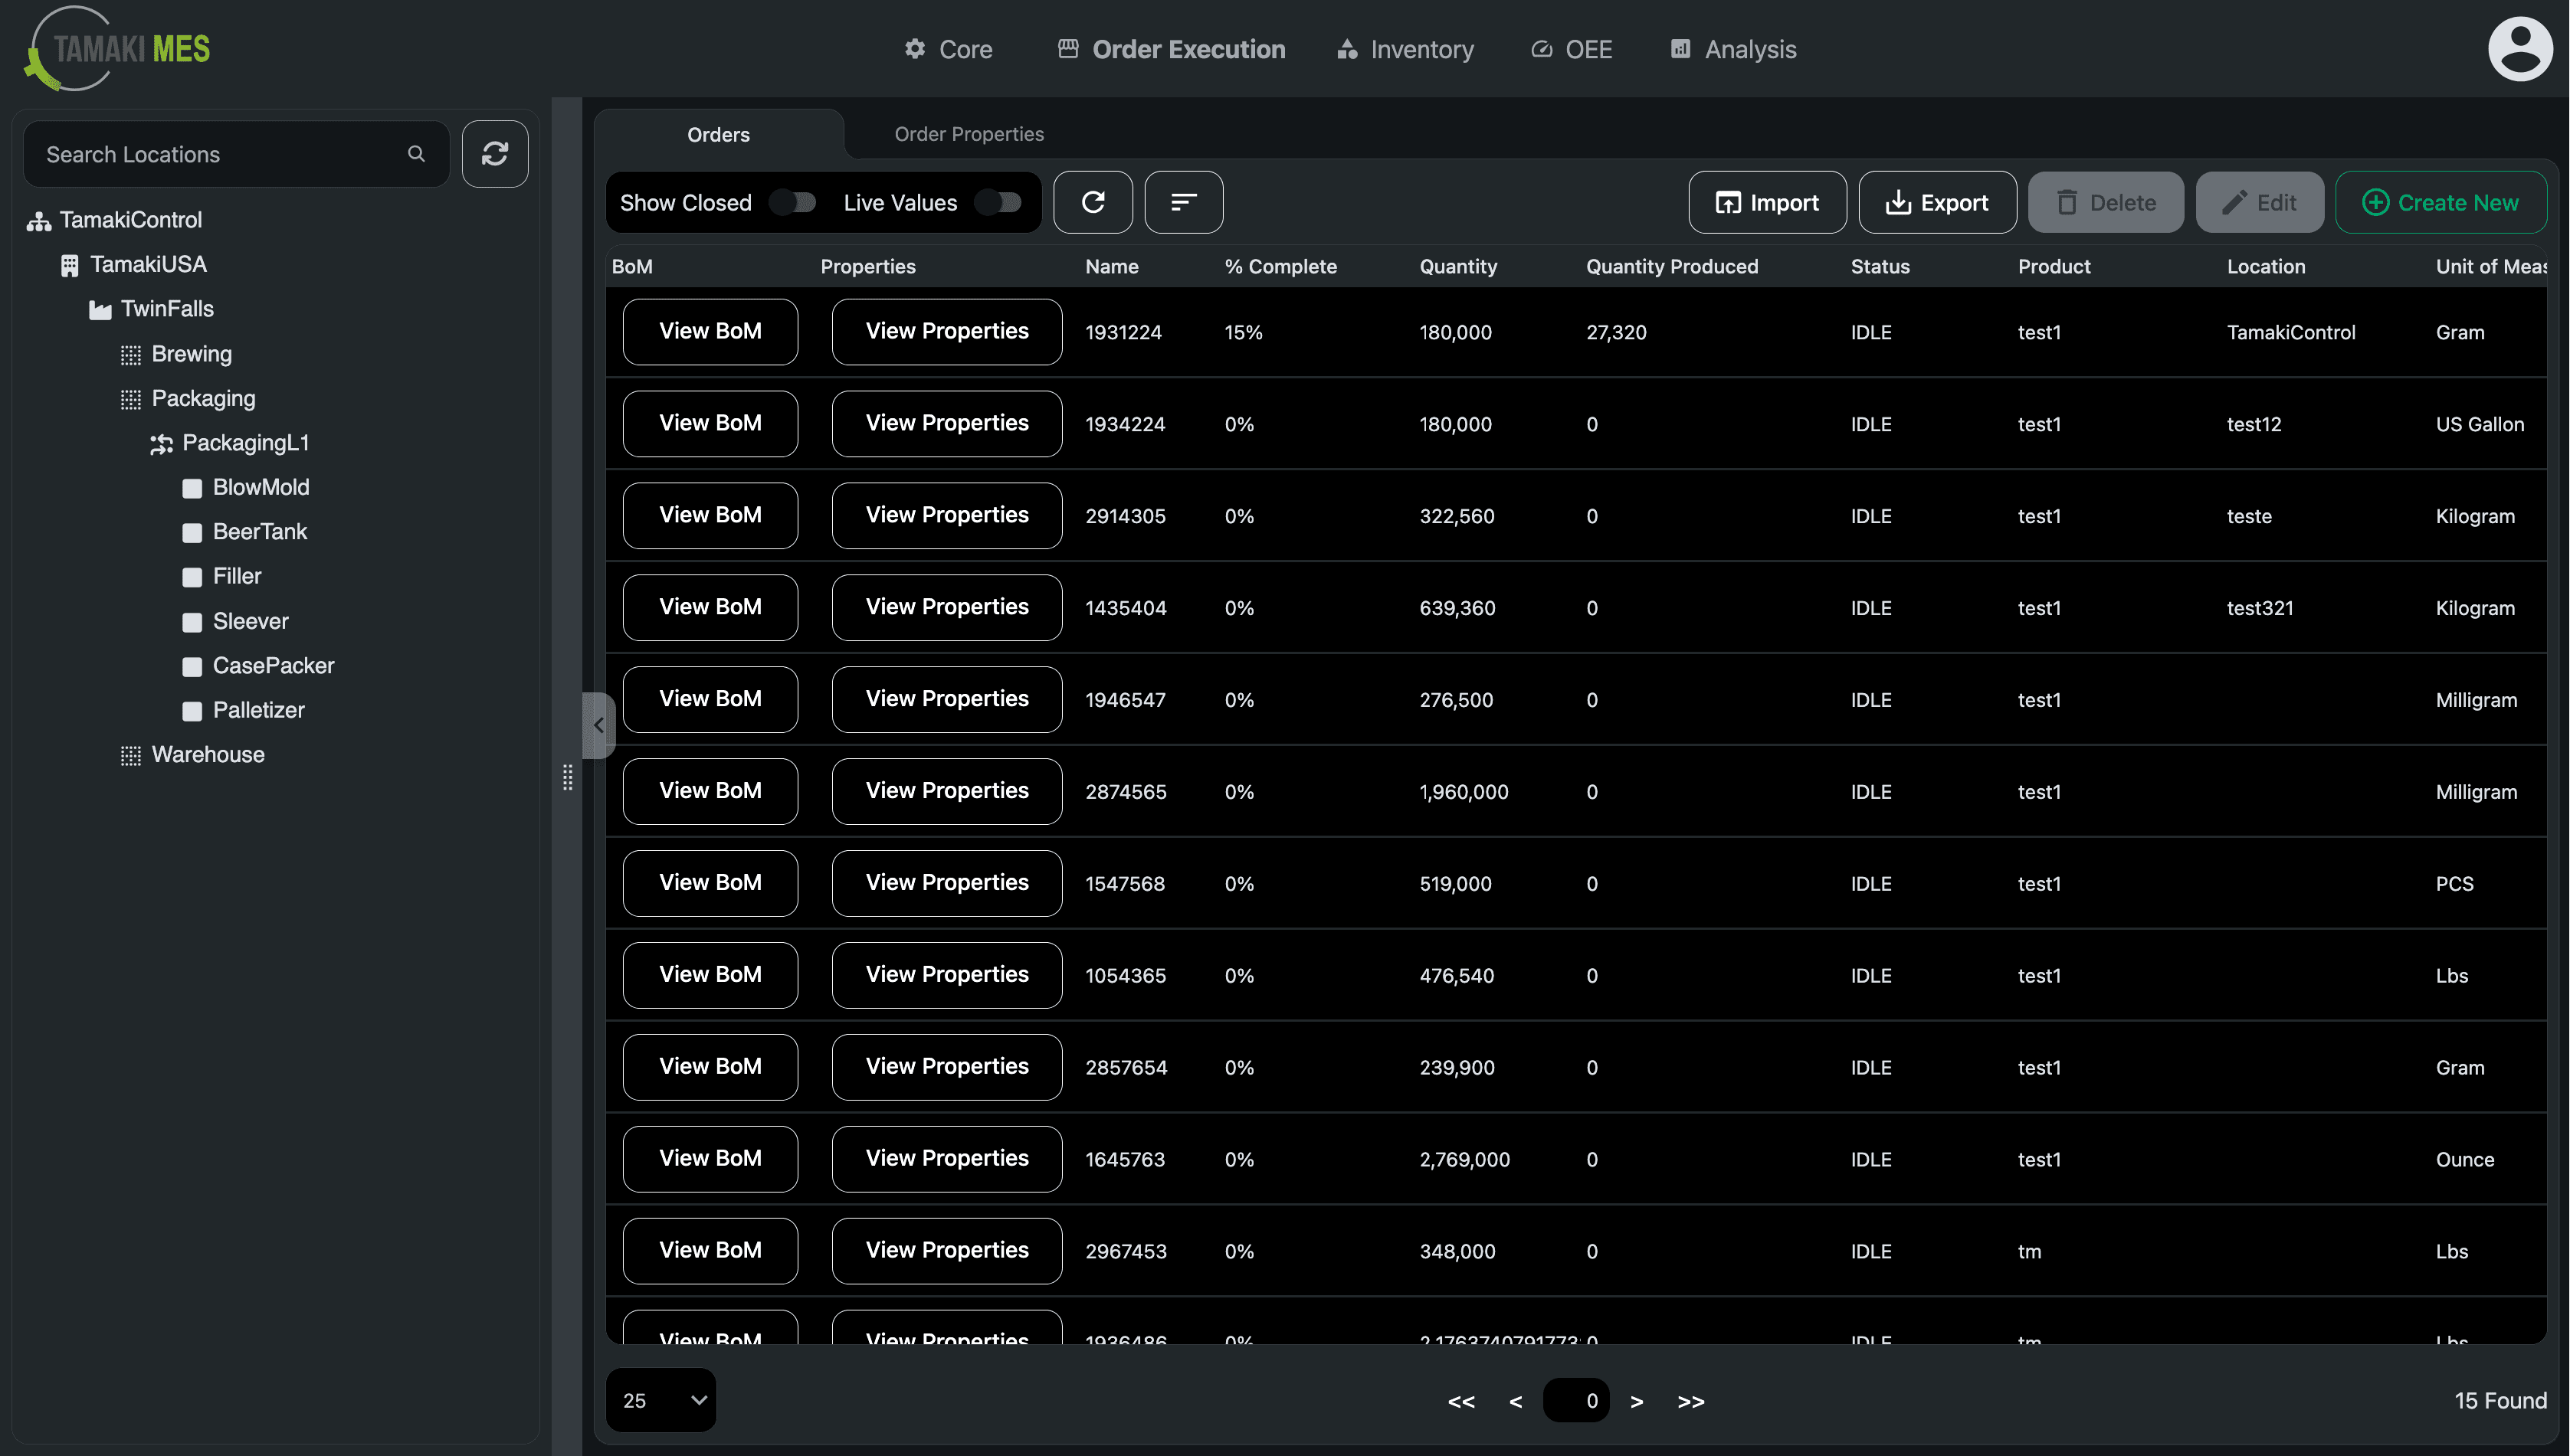The width and height of the screenshot is (2570, 1456).
Task: Click the CasePacker square icon
Action: click(x=192, y=666)
